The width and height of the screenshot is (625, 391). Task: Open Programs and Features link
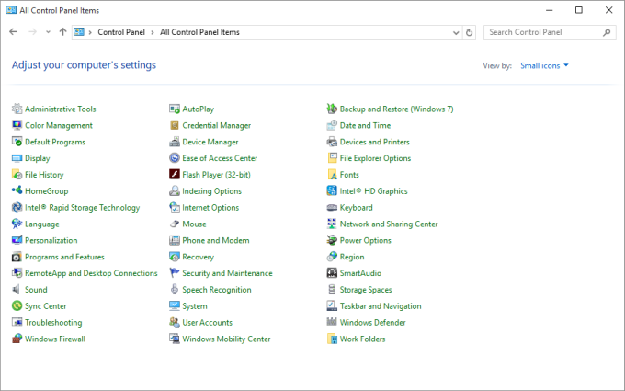(64, 258)
